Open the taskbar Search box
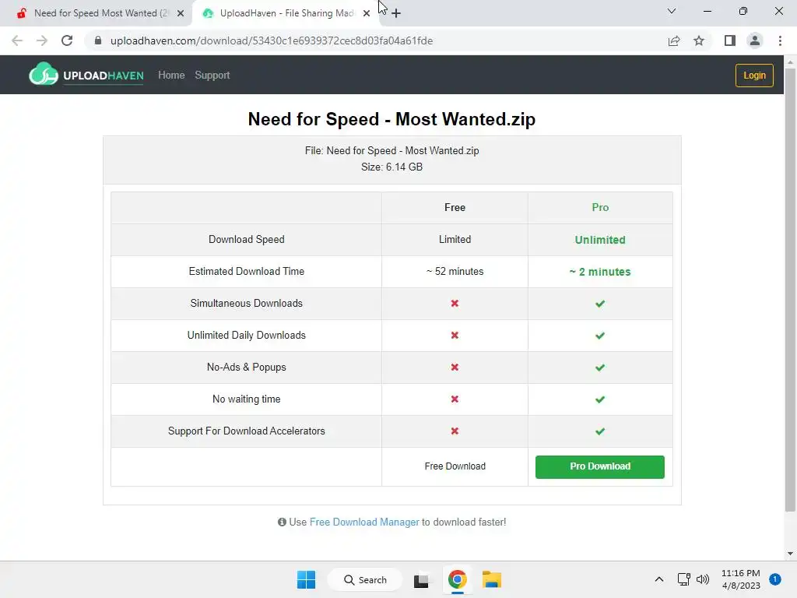Screen dimensions: 797x598 tap(365, 579)
